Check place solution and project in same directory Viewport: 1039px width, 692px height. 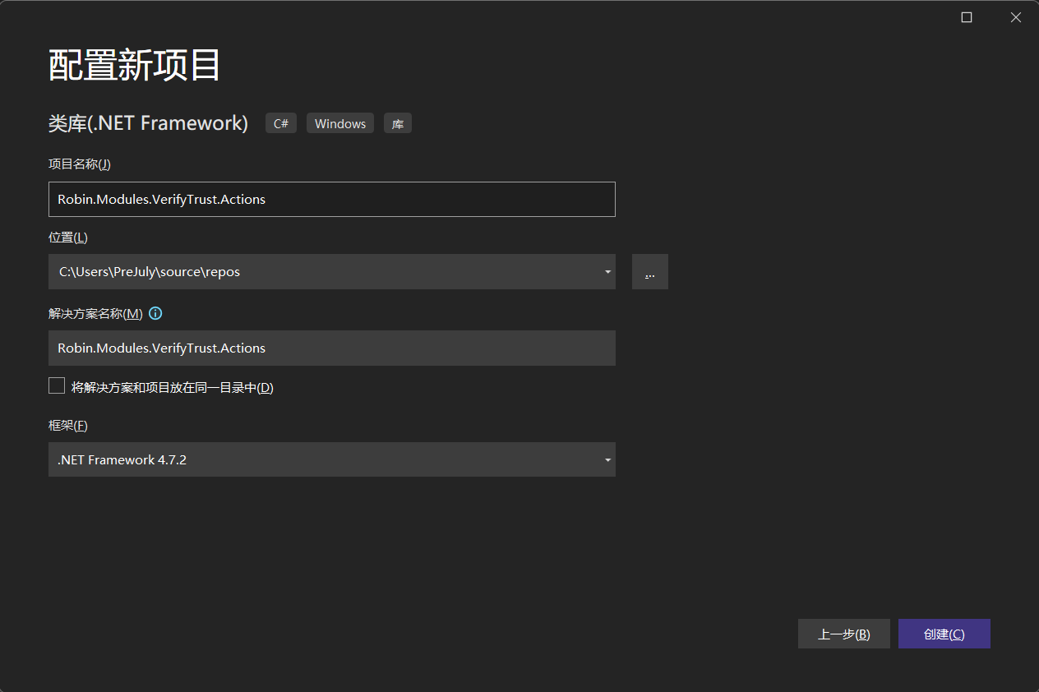tap(57, 386)
